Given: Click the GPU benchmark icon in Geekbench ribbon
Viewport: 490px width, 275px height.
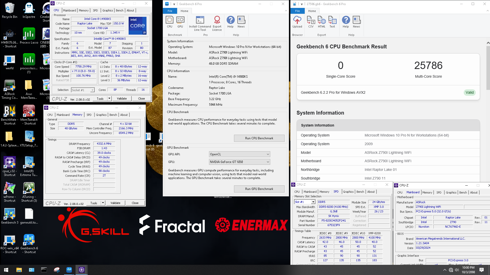Looking at the screenshot, I should [x=180, y=22].
